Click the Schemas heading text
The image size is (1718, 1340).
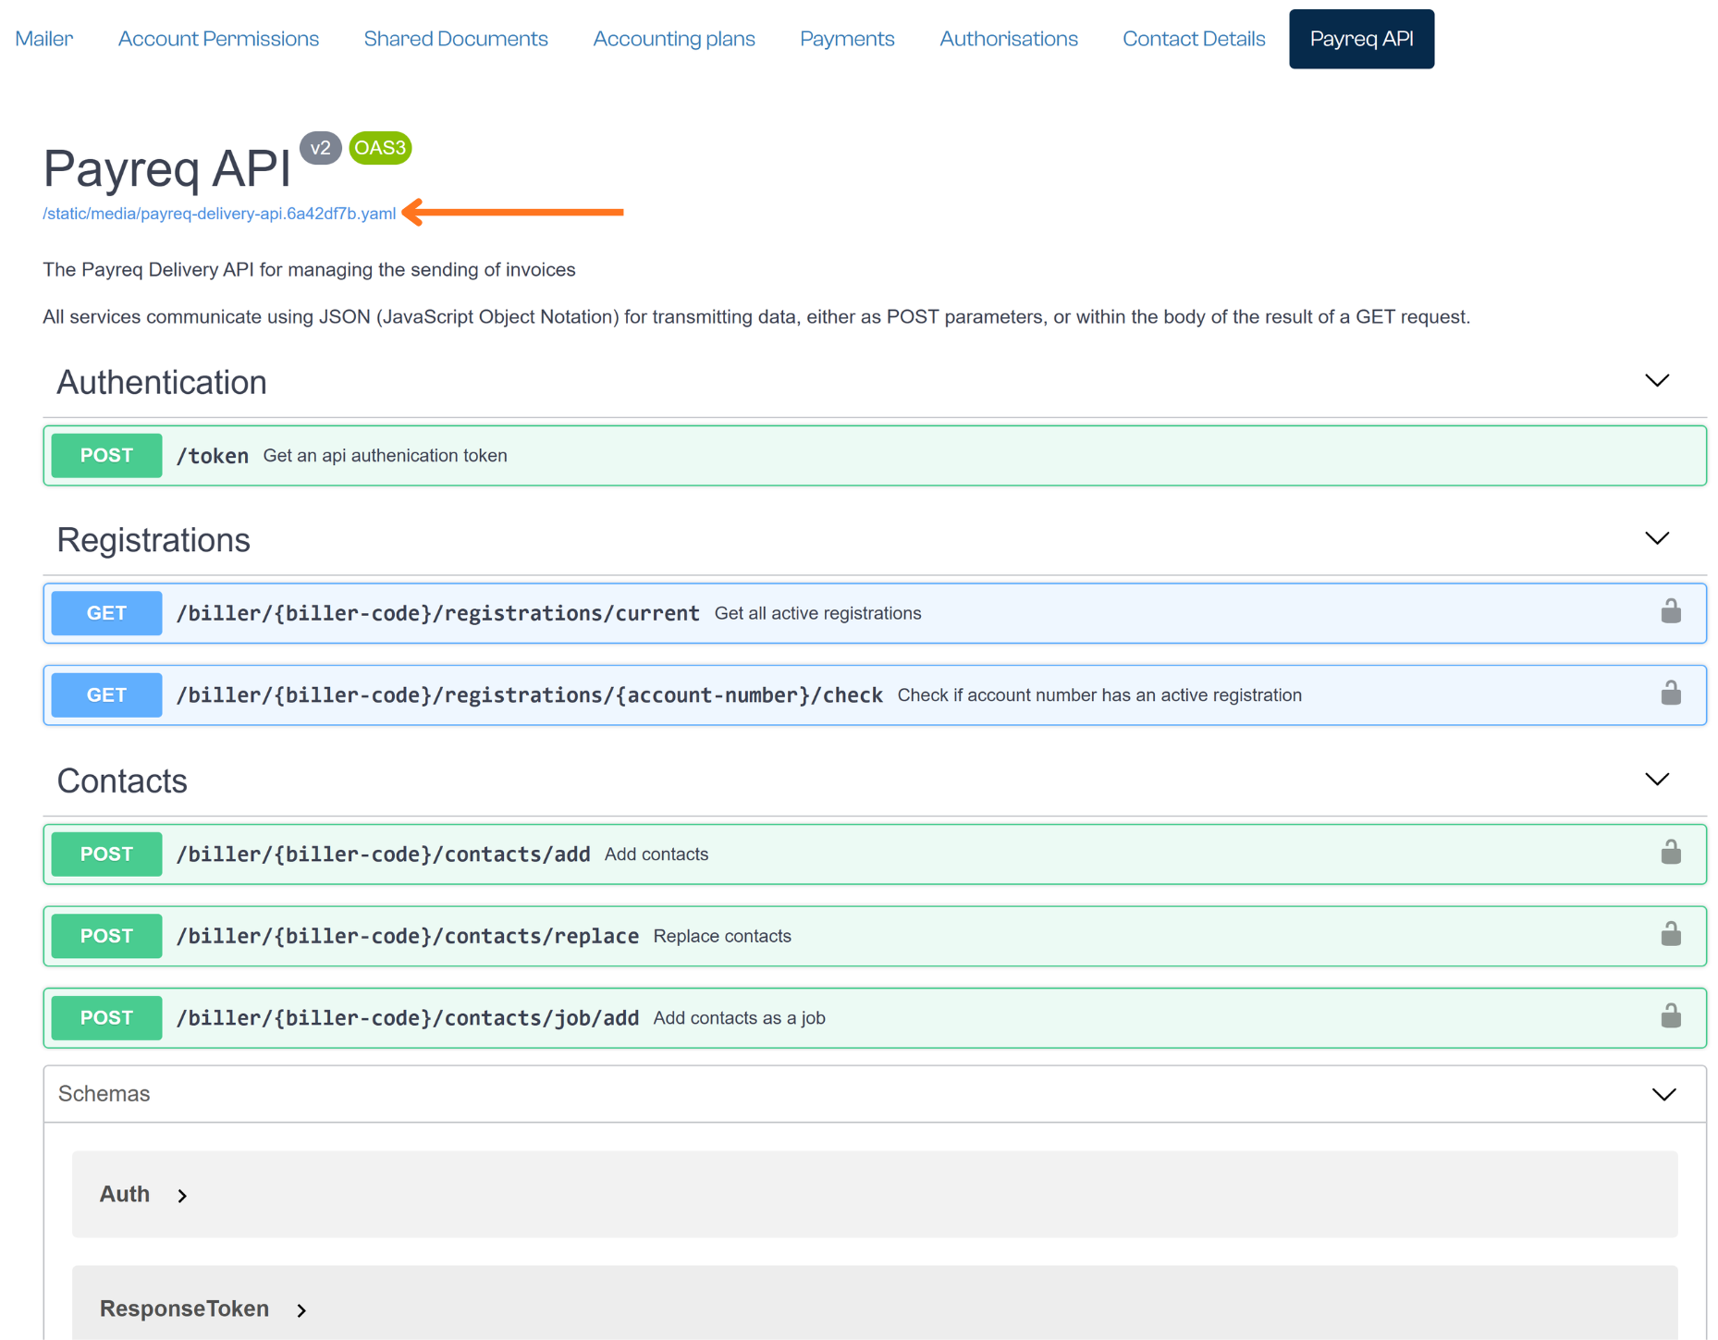104,1094
